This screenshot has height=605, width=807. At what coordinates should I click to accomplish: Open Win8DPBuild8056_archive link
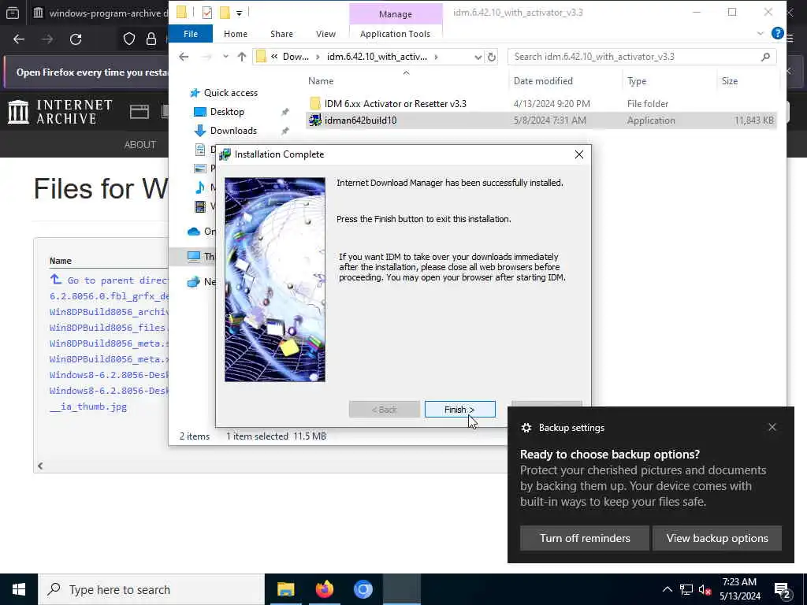click(109, 312)
